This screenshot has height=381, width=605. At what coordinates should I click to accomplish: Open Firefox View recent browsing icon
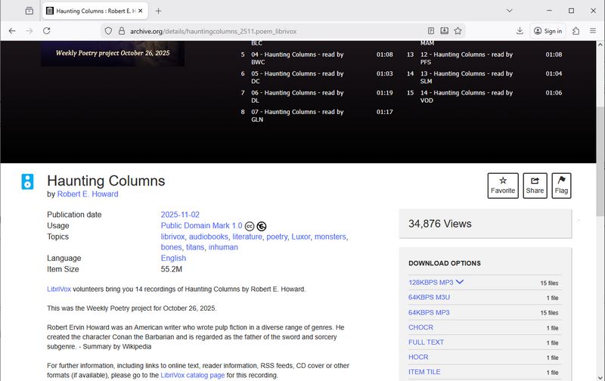pyautogui.click(x=29, y=11)
